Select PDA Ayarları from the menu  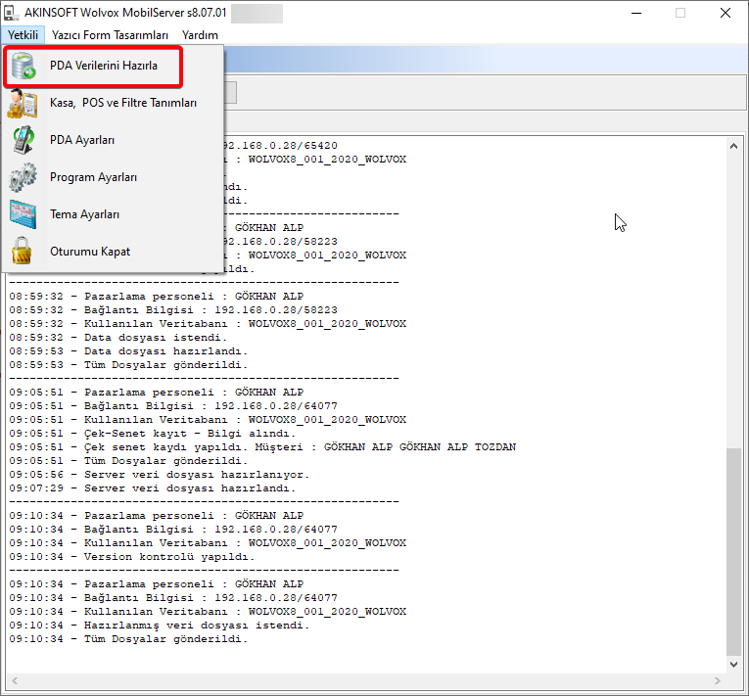tap(113, 140)
